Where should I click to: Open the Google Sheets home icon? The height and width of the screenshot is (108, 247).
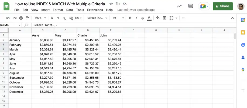(7, 6)
